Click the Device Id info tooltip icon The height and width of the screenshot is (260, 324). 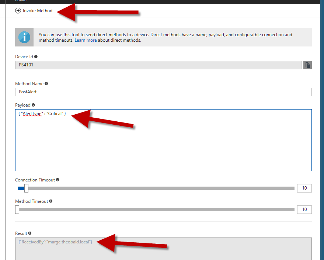click(x=36, y=57)
